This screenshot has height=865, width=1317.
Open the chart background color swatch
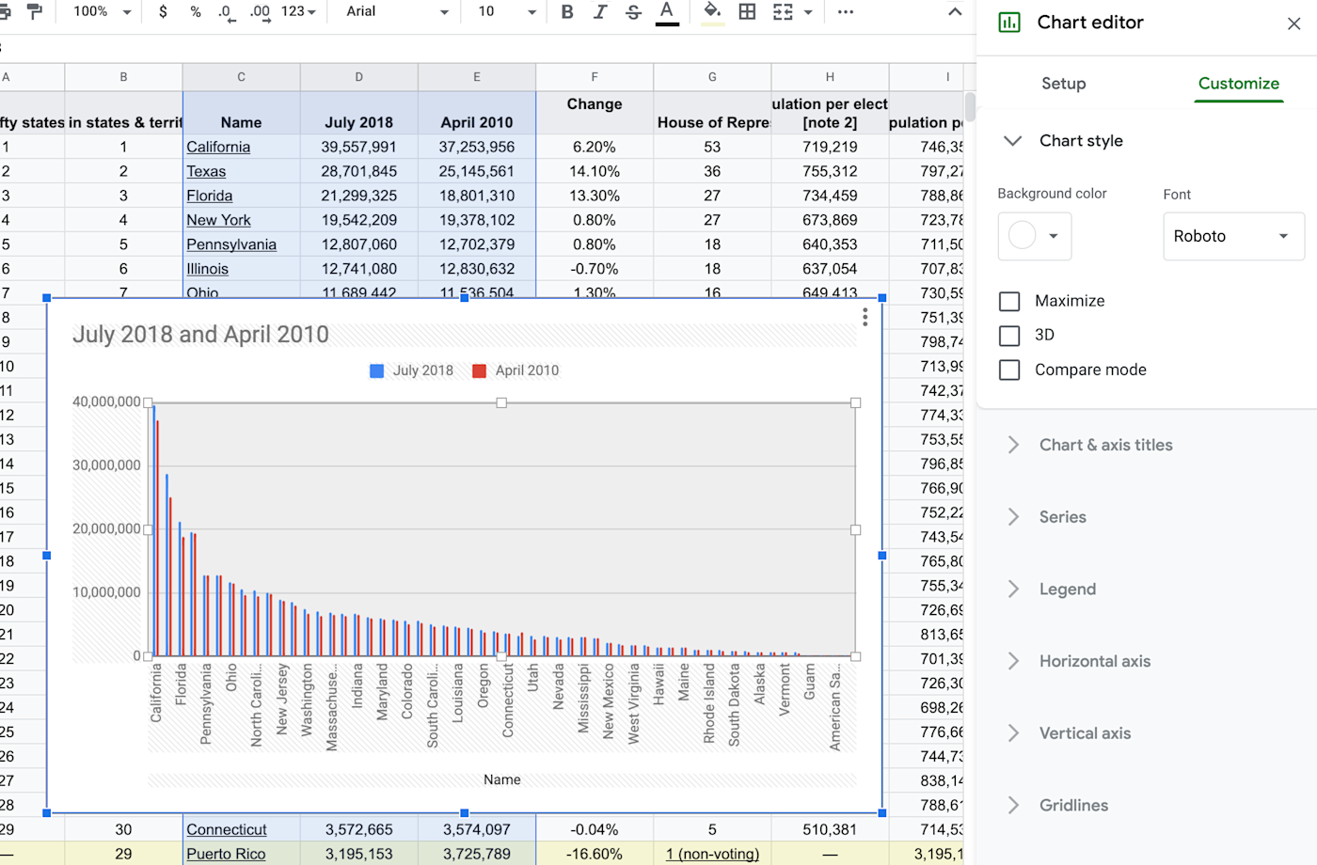(x=1033, y=236)
